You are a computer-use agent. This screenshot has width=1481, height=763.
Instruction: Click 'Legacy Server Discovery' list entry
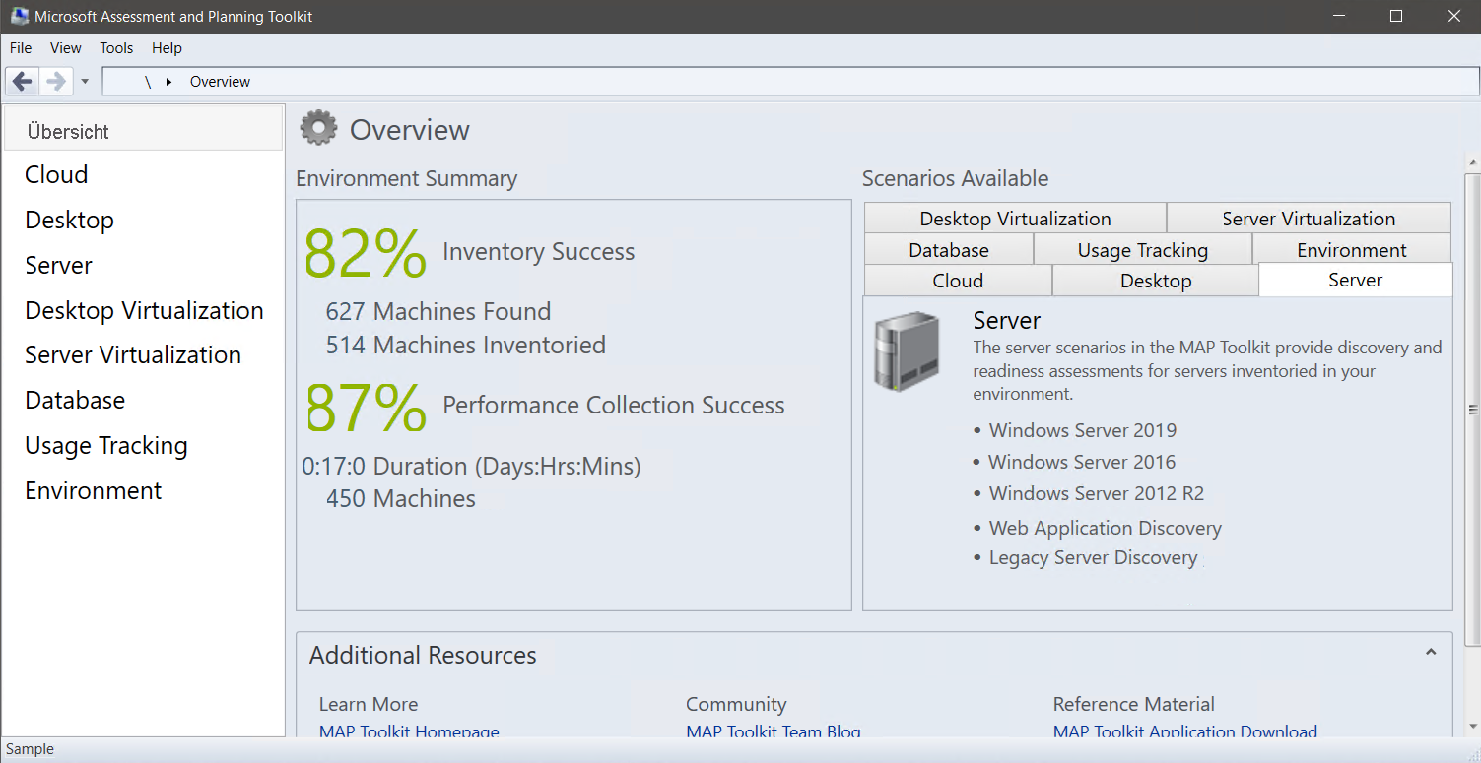point(1094,558)
